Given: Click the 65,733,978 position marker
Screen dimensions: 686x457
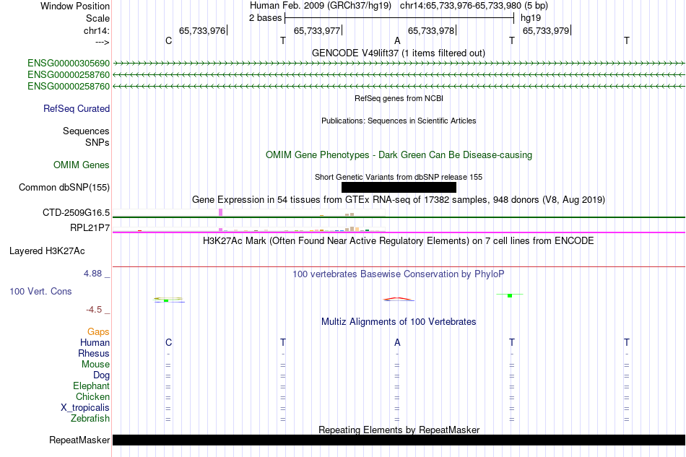Looking at the screenshot, I should pos(431,30).
